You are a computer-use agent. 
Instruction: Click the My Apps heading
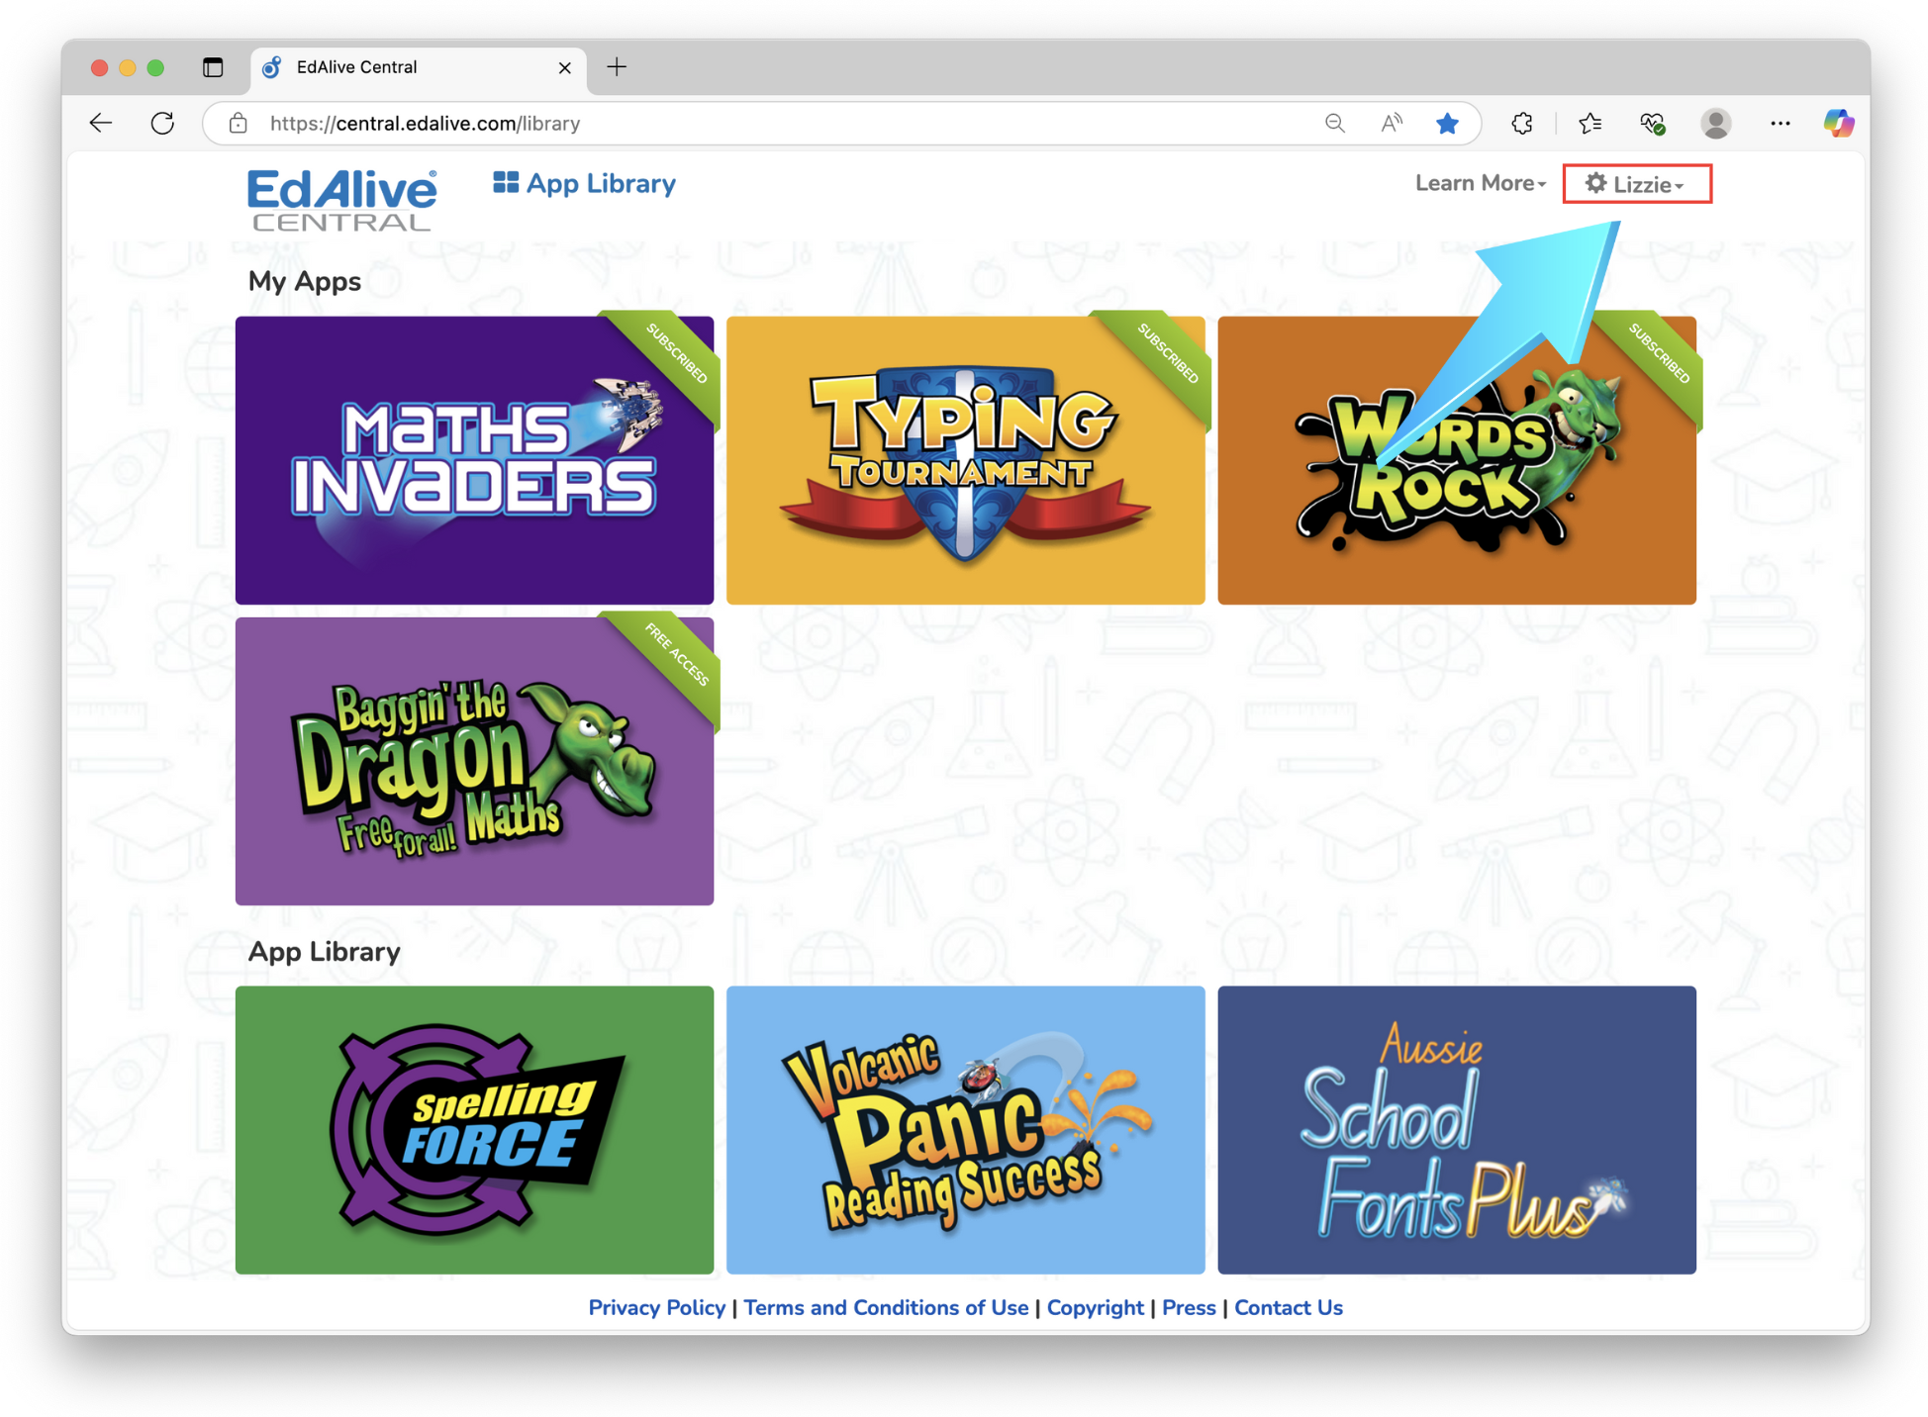(x=304, y=281)
